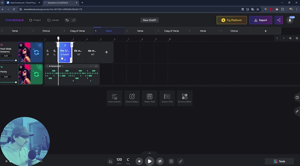Screen dimensions: 300x166
Task: Click the Try Platinum button
Action: (x=232, y=20)
